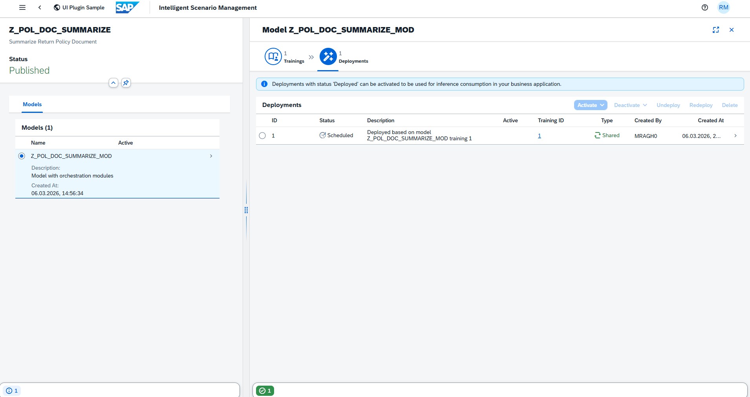Click the Scheduled status text
The image size is (750, 397).
point(340,135)
